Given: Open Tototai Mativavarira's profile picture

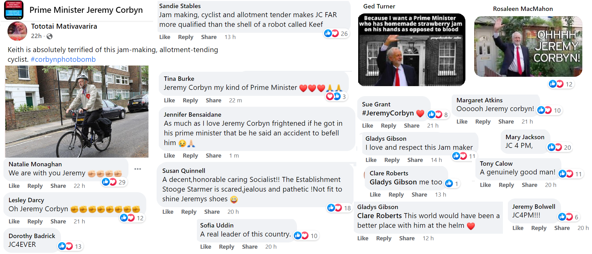Looking at the screenshot, I should tap(17, 31).
